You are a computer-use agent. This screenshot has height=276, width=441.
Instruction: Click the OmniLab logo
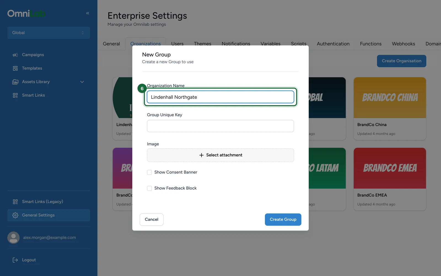[x=26, y=13]
